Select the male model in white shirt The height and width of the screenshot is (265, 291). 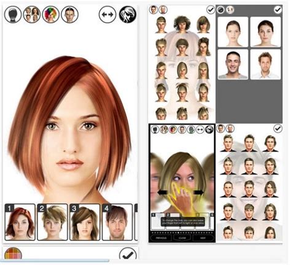click(x=265, y=64)
